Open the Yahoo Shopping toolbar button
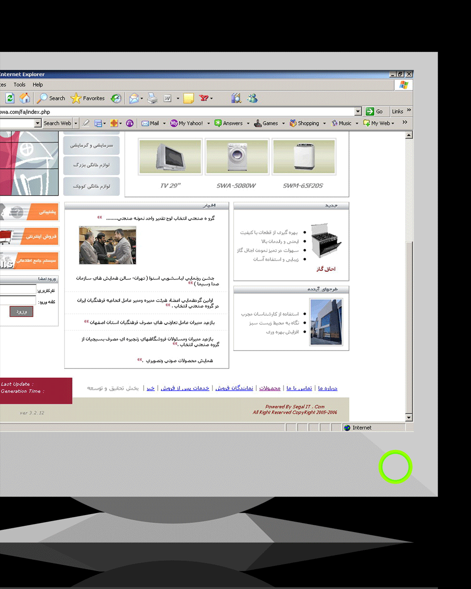Viewport: 471px width, 589px height. click(x=304, y=123)
